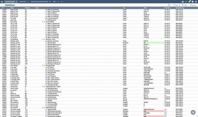This screenshot has width=198, height=117.
Task: Click variable icon of Betriebsstunden row
Action: coord(46,85)
